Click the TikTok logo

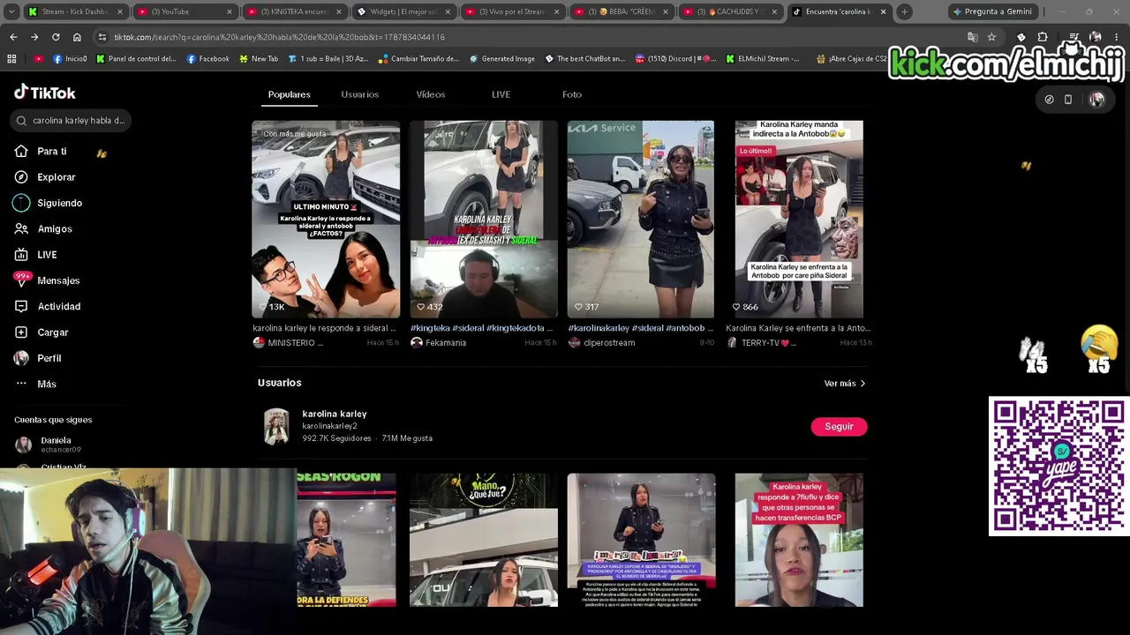[45, 93]
